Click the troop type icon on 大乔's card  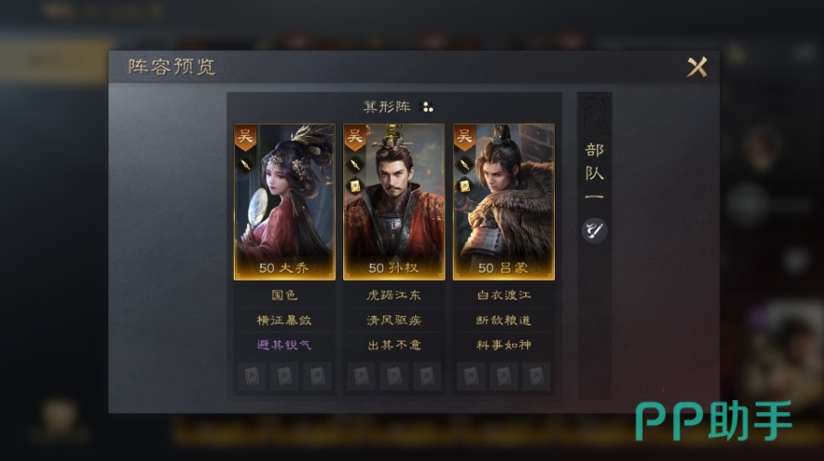(x=246, y=164)
